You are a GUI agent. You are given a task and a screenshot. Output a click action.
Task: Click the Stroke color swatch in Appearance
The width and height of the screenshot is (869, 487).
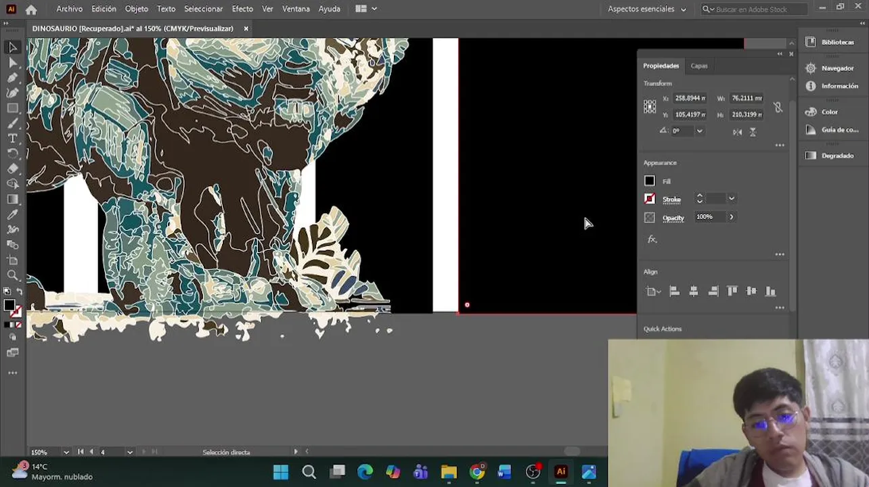coord(650,199)
